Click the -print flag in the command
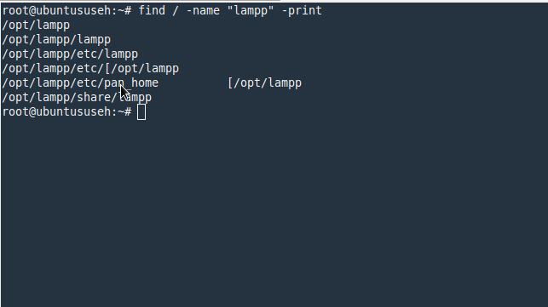Viewport: 548px width, 307px height. coord(302,11)
